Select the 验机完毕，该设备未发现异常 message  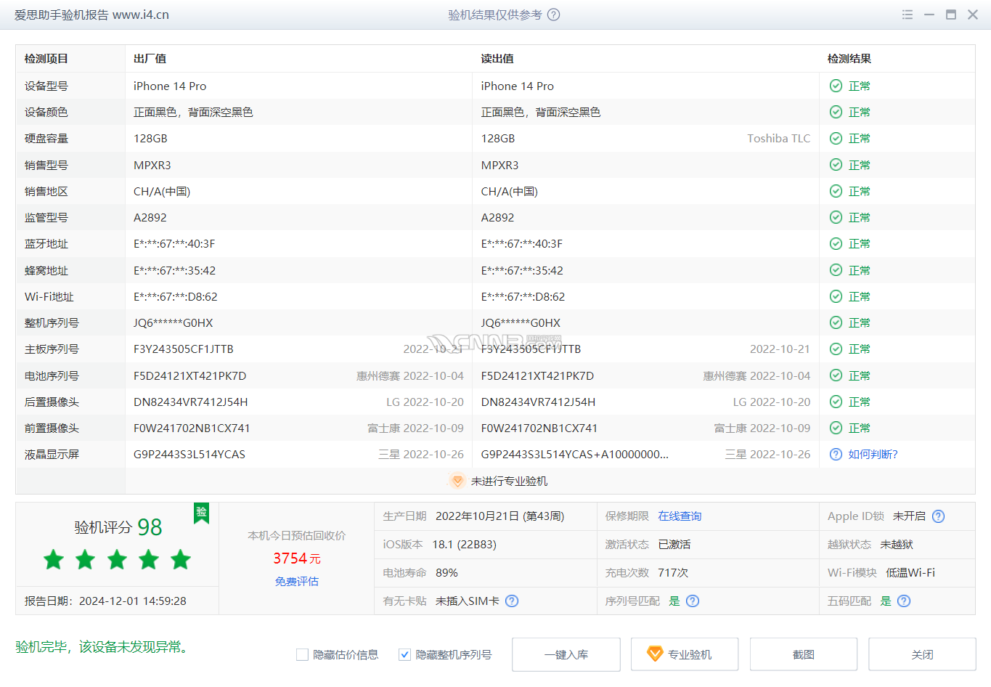(x=102, y=646)
